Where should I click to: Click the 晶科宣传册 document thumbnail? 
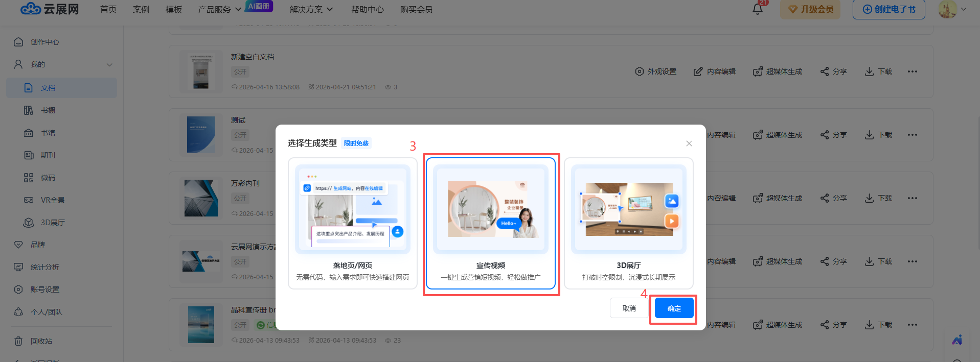(x=201, y=325)
